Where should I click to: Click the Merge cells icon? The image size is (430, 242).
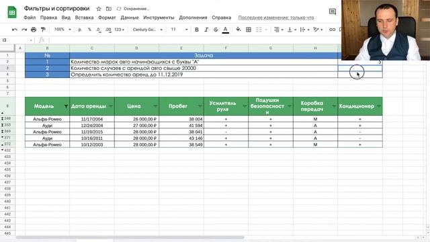point(259,30)
